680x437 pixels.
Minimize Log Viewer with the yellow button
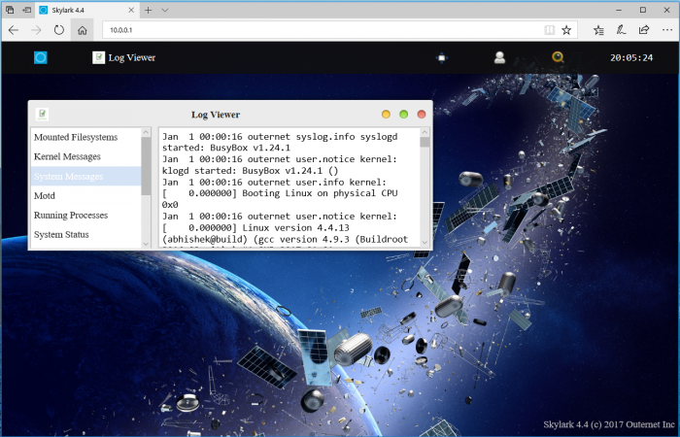coord(386,114)
